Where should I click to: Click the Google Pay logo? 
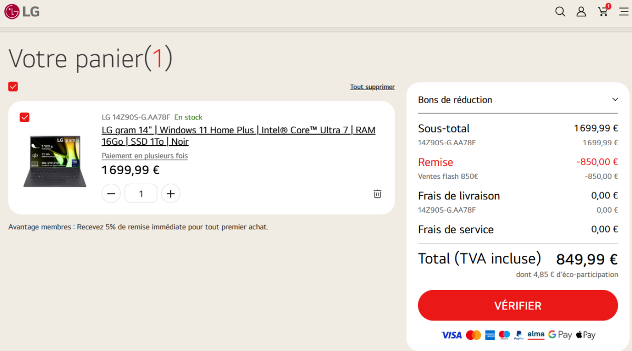coord(560,335)
